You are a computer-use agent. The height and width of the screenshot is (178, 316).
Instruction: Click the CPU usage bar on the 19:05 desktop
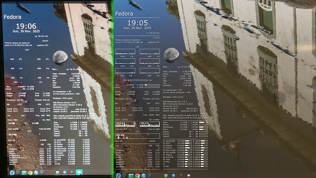[138, 80]
